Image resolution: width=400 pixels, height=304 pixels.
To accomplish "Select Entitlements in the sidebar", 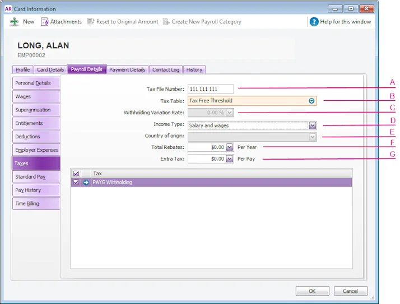I will [36, 123].
